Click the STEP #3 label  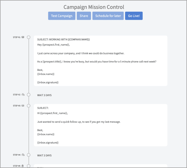(17, 106)
